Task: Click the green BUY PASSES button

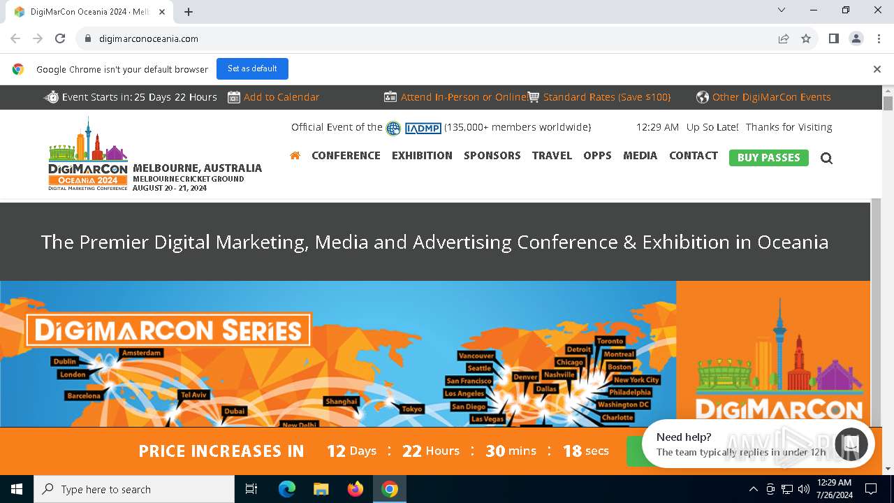Action: 769,158
